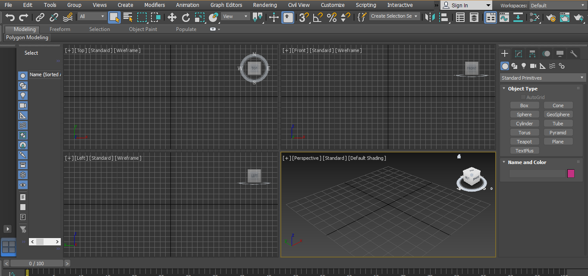588x276 pixels.
Task: Click the Sphere primitive button
Action: [x=524, y=115]
